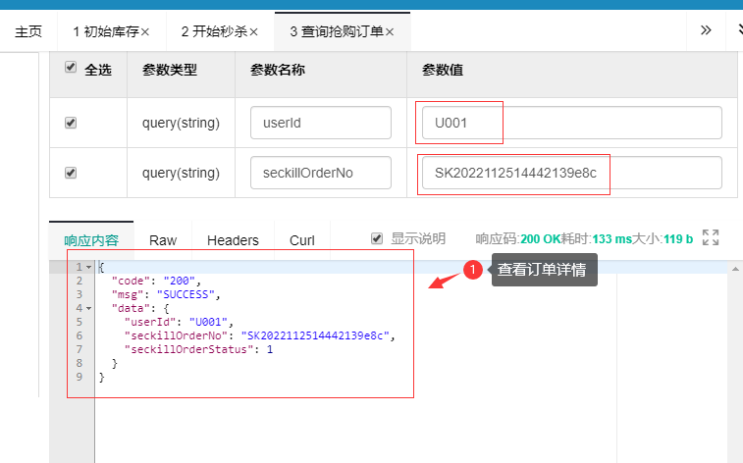This screenshot has width=743, height=463.
Task: Collapse JSON root object on line 1
Action: (88, 268)
